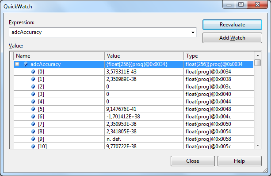Click the Reevaluate button

[232, 25]
